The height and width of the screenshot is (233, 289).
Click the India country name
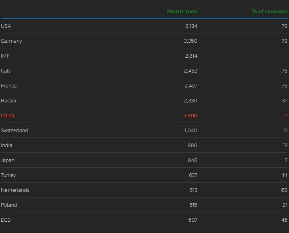pyautogui.click(x=6, y=146)
